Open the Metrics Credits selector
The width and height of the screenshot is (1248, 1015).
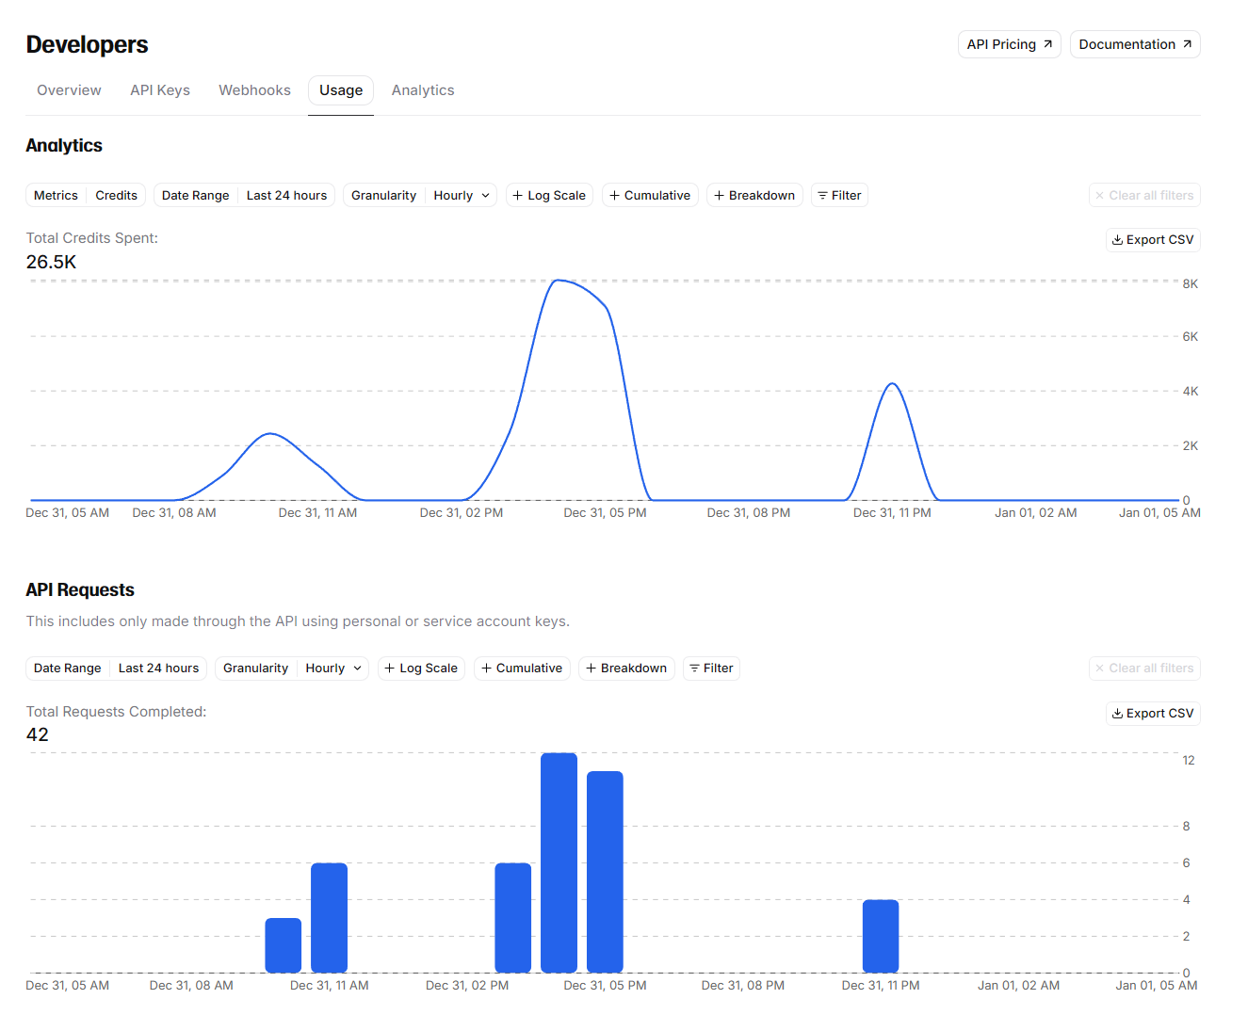point(86,196)
